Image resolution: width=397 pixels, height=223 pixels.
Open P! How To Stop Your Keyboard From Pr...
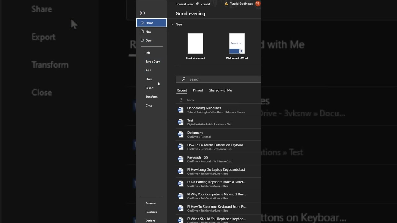218,208
